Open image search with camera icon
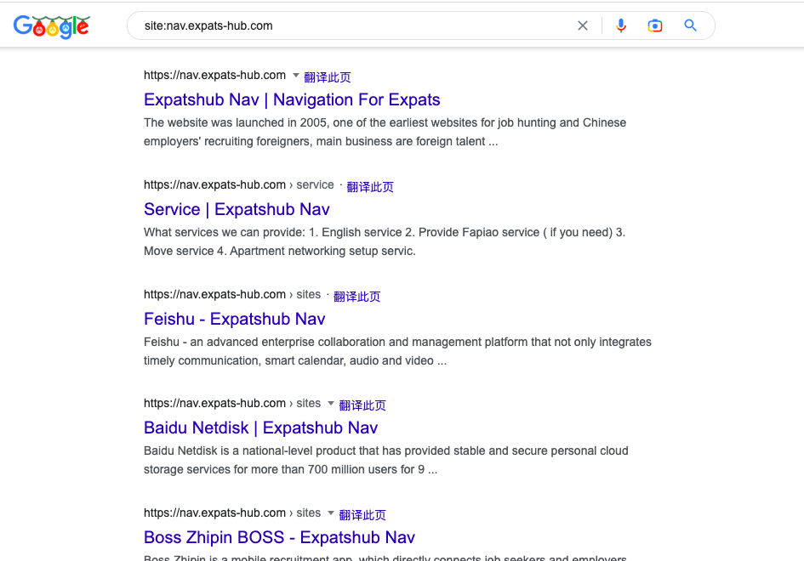The image size is (804, 561). click(655, 25)
